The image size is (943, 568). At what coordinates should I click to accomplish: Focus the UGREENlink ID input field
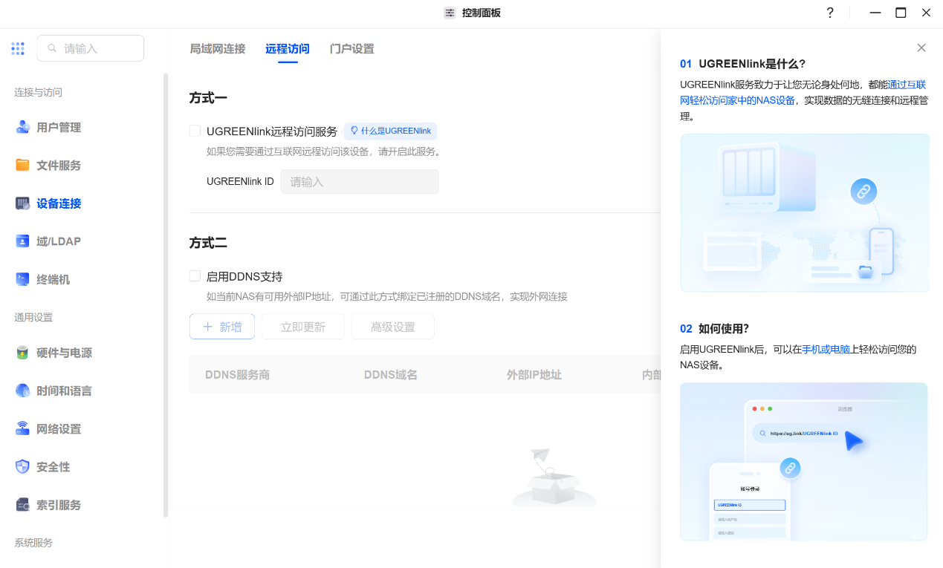click(x=360, y=181)
